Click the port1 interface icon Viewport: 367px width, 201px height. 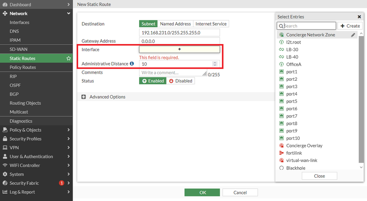(281, 72)
